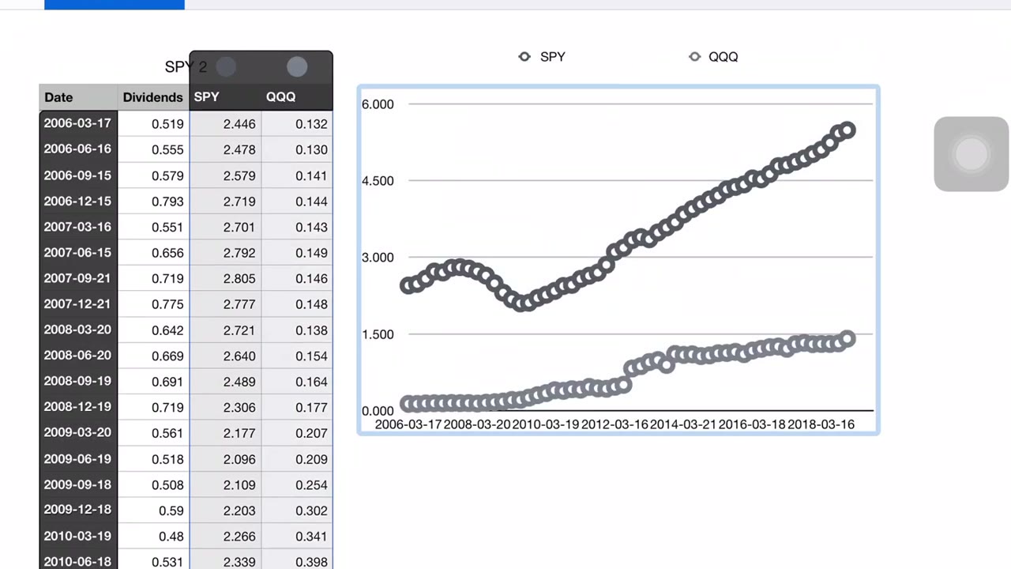Tap the AssistiveTouch floating button
The height and width of the screenshot is (569, 1011).
(x=971, y=154)
